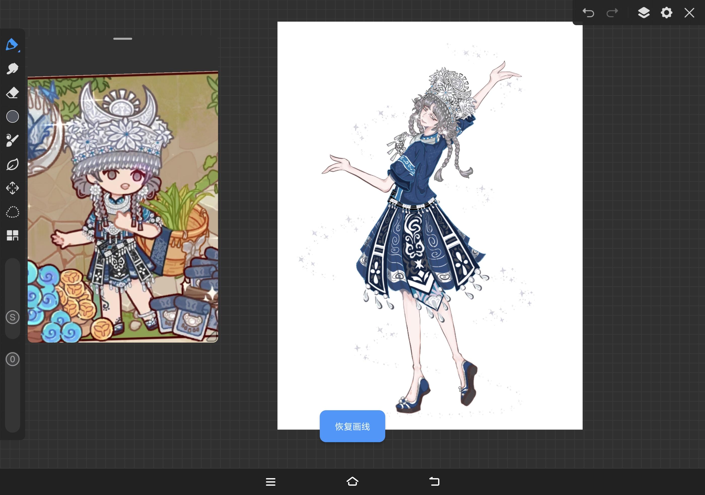Redo the last undone stroke

612,13
